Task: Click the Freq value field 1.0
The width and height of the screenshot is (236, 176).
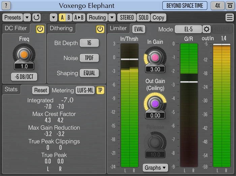Action: coord(24,66)
